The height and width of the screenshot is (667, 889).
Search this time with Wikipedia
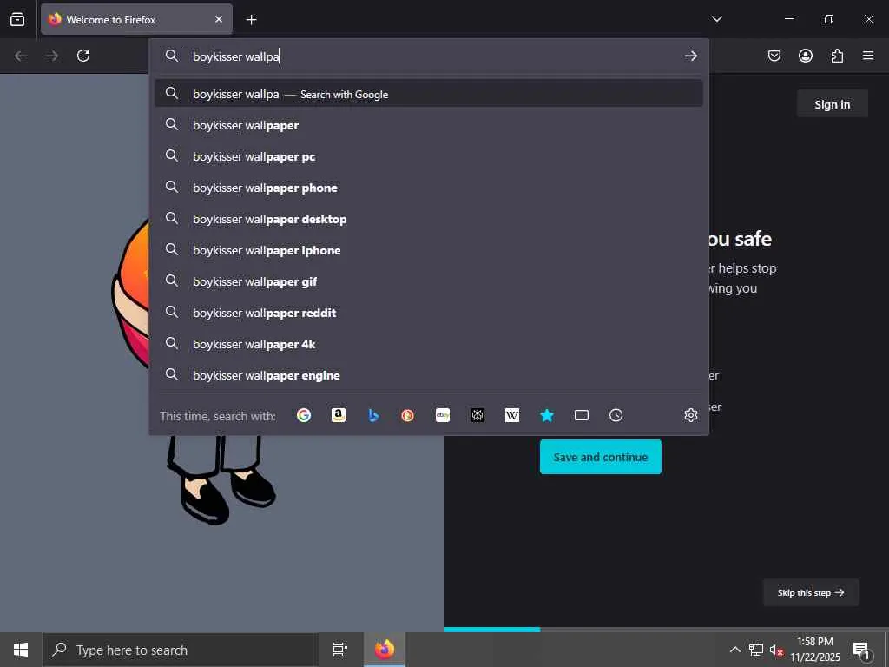pos(512,415)
